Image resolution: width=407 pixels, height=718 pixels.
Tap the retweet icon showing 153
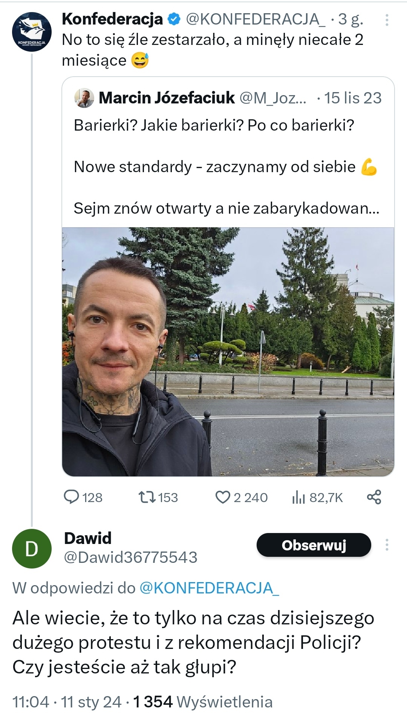click(147, 497)
